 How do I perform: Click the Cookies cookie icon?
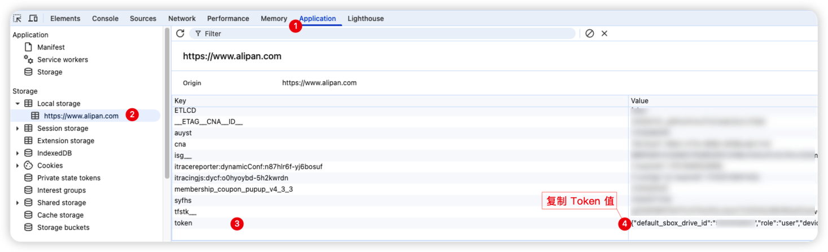click(x=28, y=165)
